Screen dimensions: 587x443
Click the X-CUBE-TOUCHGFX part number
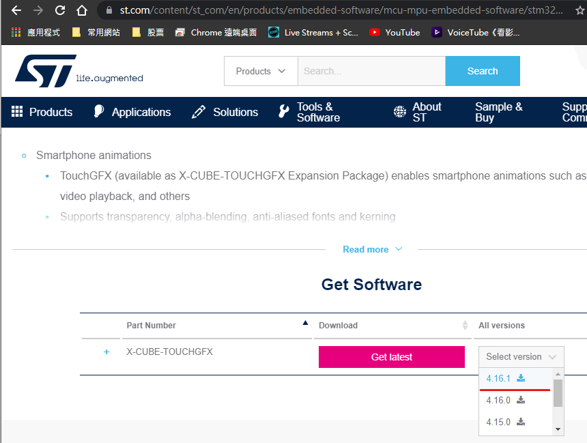(169, 352)
